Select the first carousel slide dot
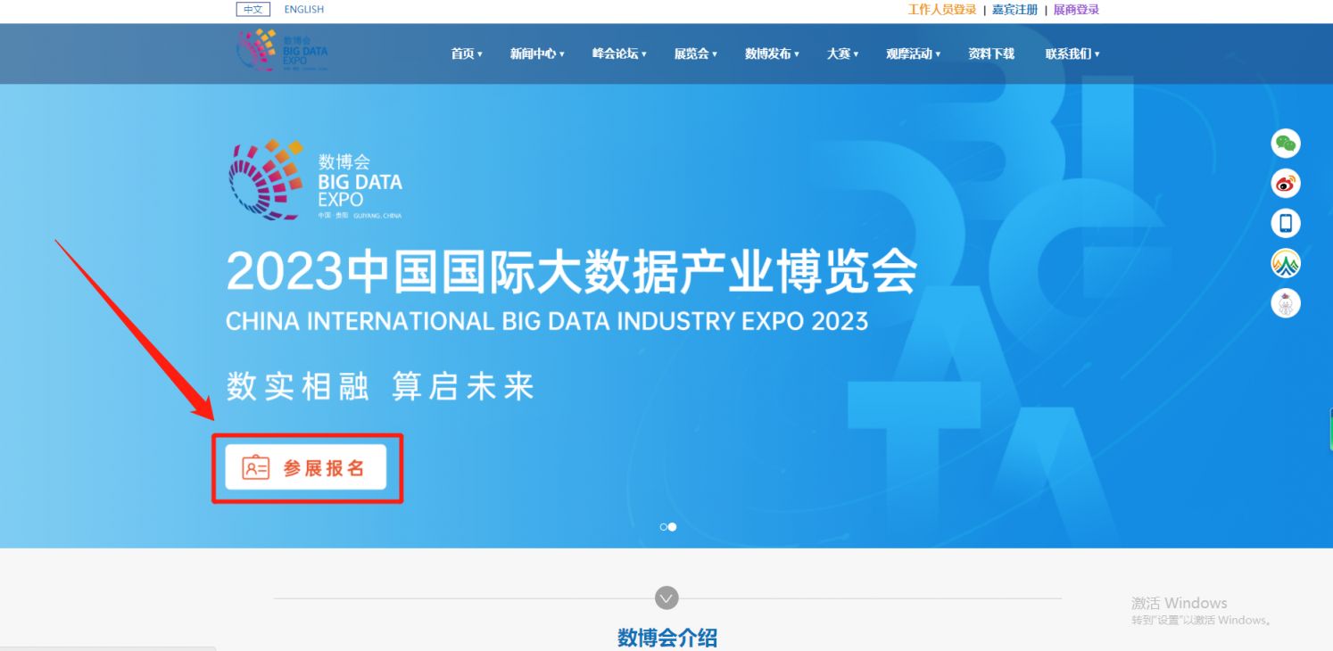The height and width of the screenshot is (651, 1333). coord(663,527)
